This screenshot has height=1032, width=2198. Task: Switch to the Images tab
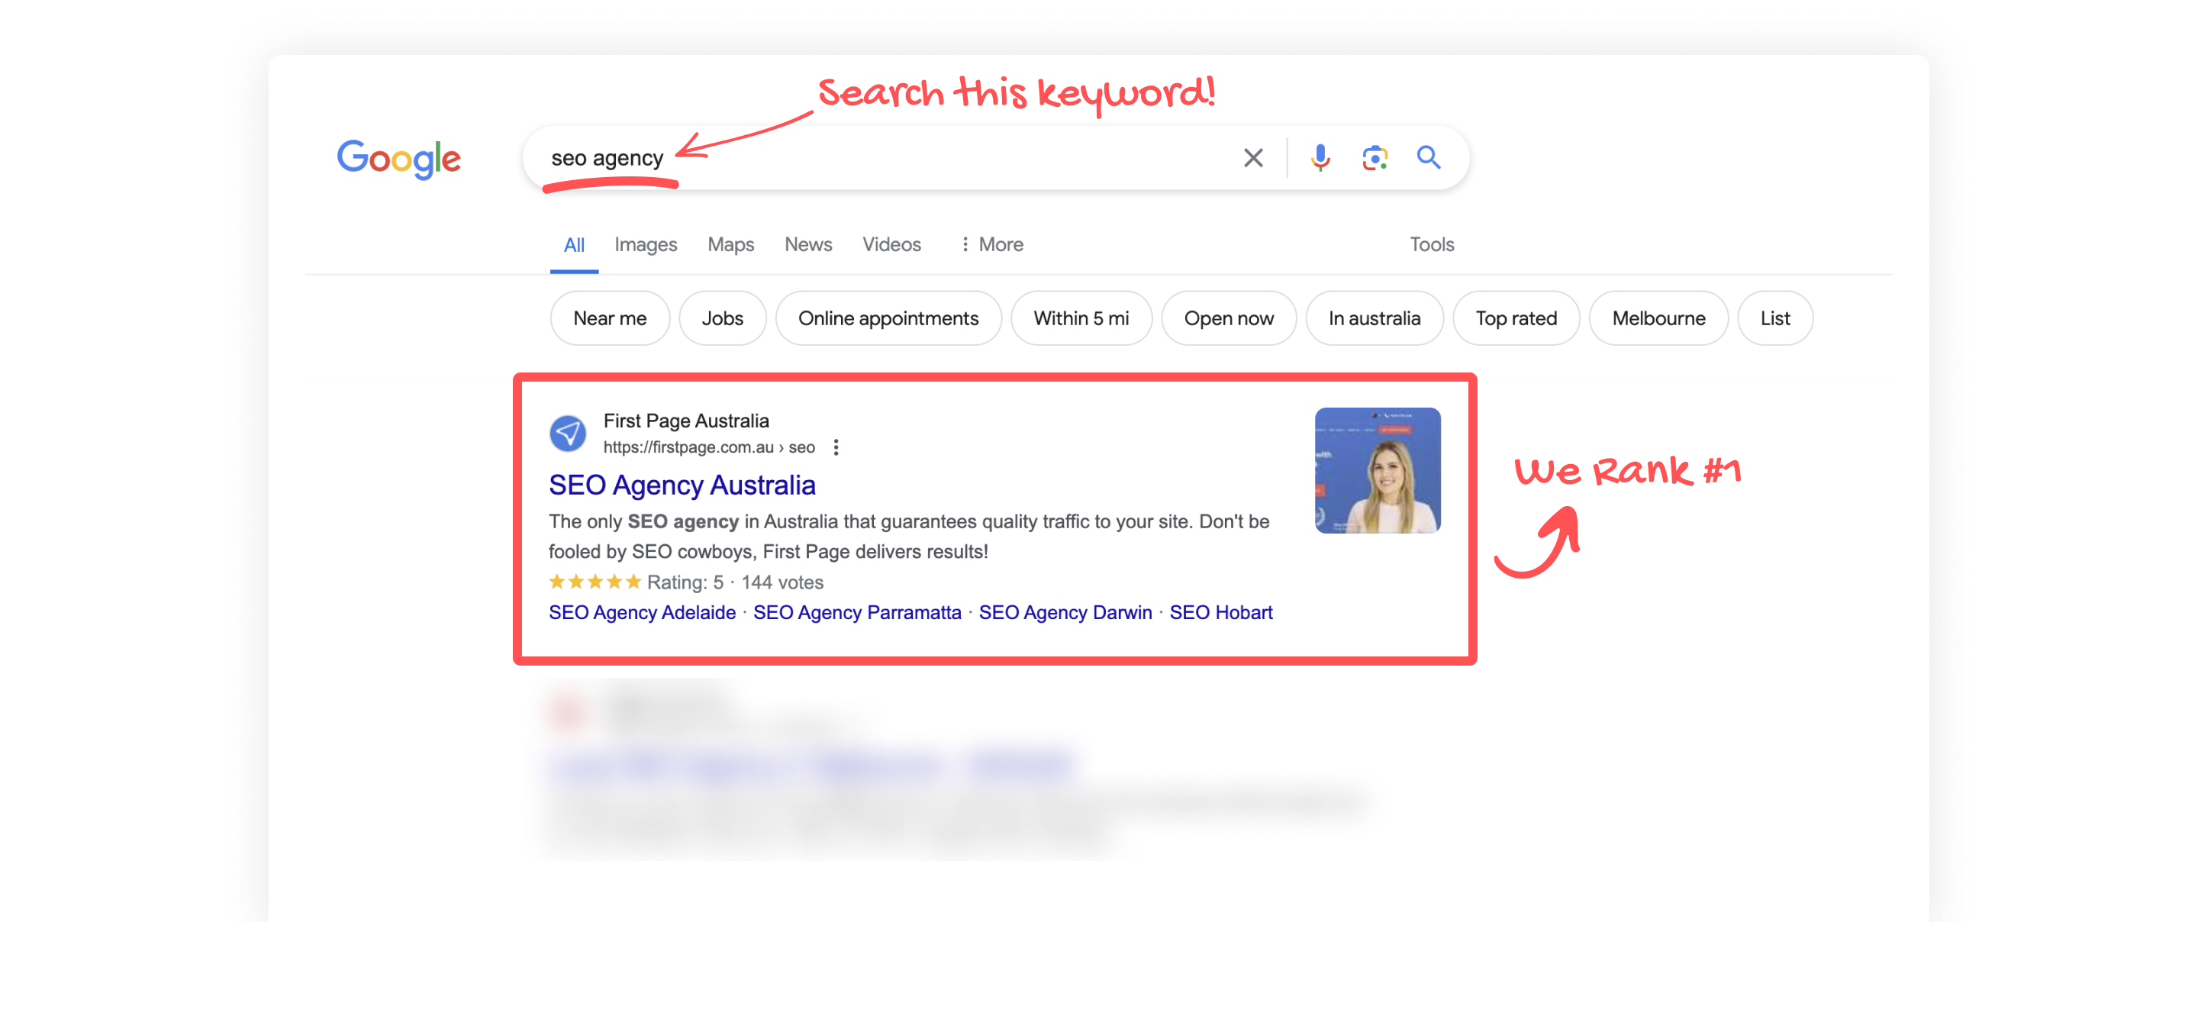[x=645, y=245]
